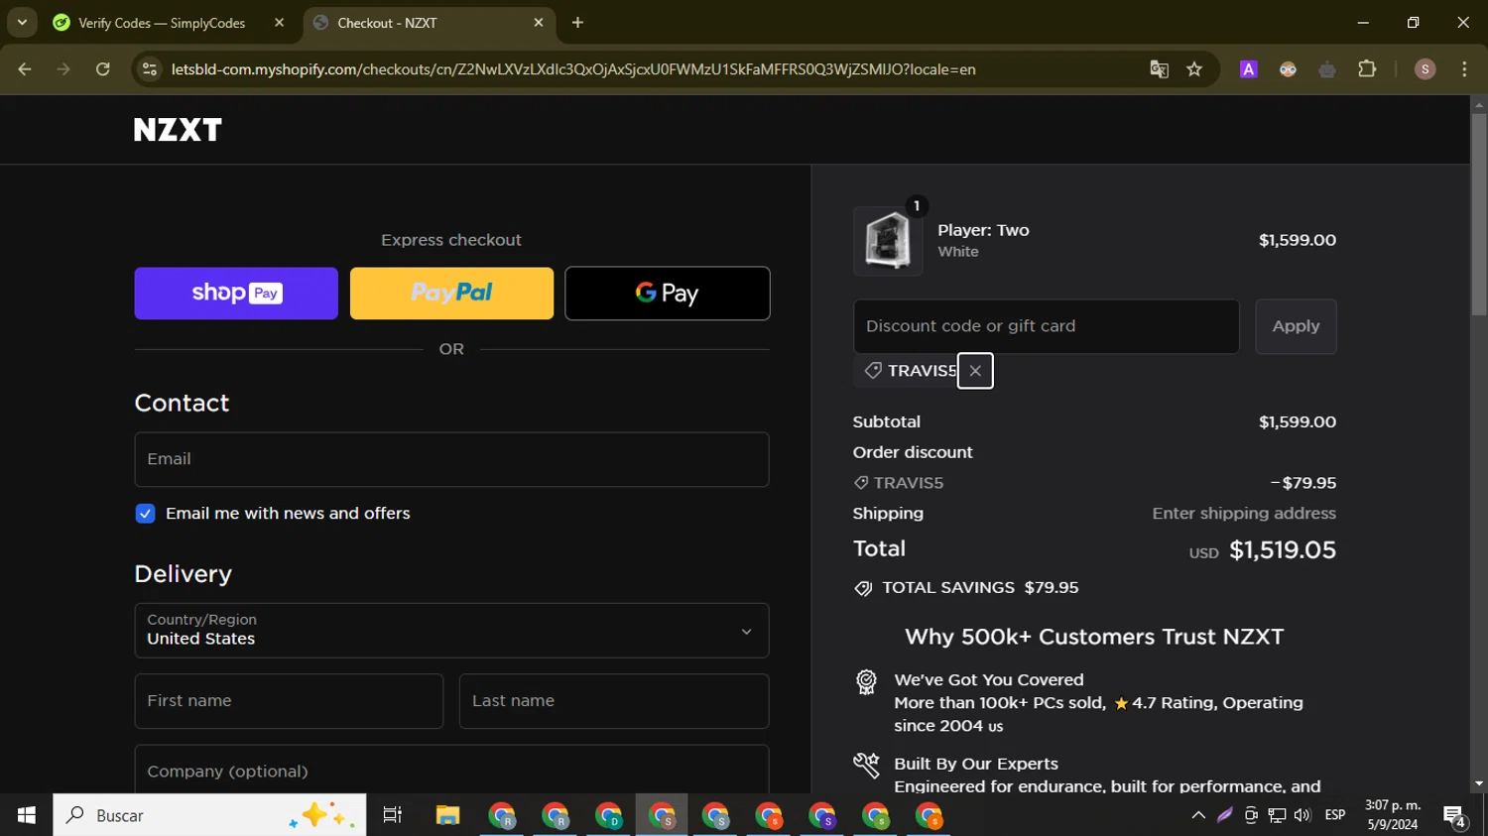Open the translate page icon
The height and width of the screenshot is (836, 1488).
point(1159,69)
